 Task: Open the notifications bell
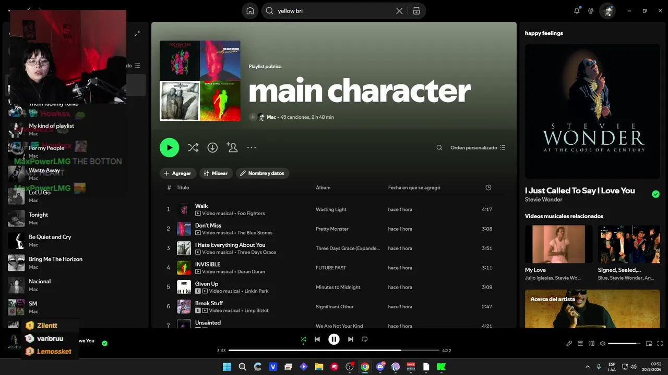tap(577, 10)
